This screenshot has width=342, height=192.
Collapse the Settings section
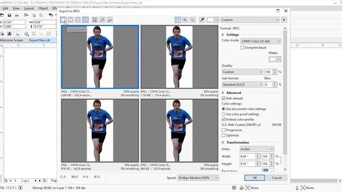[x=222, y=35]
